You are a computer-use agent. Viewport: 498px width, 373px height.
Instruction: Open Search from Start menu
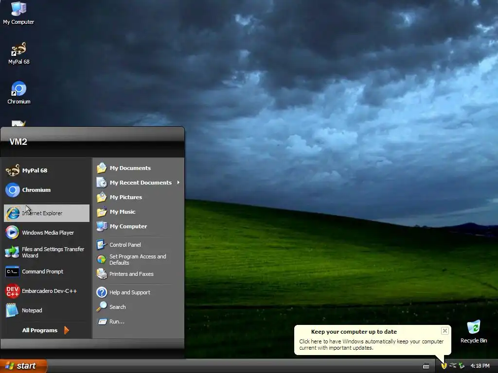[138, 307]
